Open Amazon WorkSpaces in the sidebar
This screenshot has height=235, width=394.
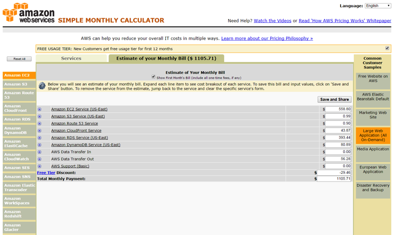coord(19,201)
